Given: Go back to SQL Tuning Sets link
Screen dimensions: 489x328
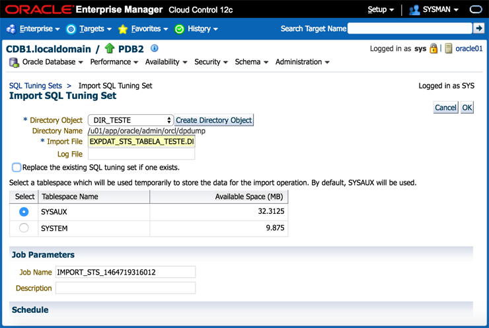Looking at the screenshot, I should coord(35,86).
